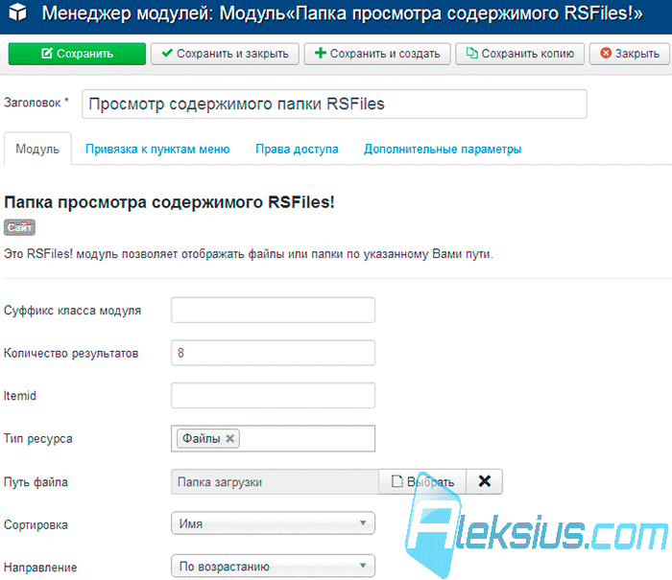This screenshot has height=580, width=672.
Task: Click the Сайт badge label
Action: pyautogui.click(x=20, y=227)
